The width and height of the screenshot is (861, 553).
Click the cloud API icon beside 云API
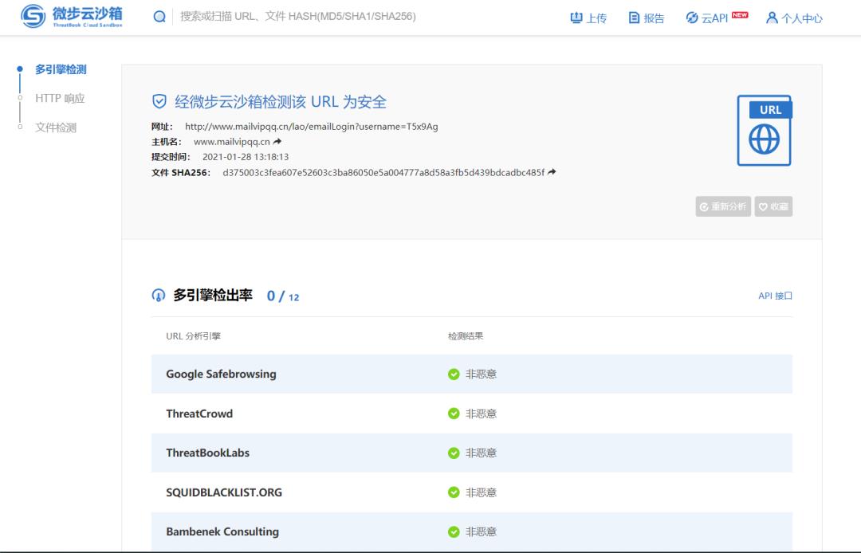tap(692, 18)
